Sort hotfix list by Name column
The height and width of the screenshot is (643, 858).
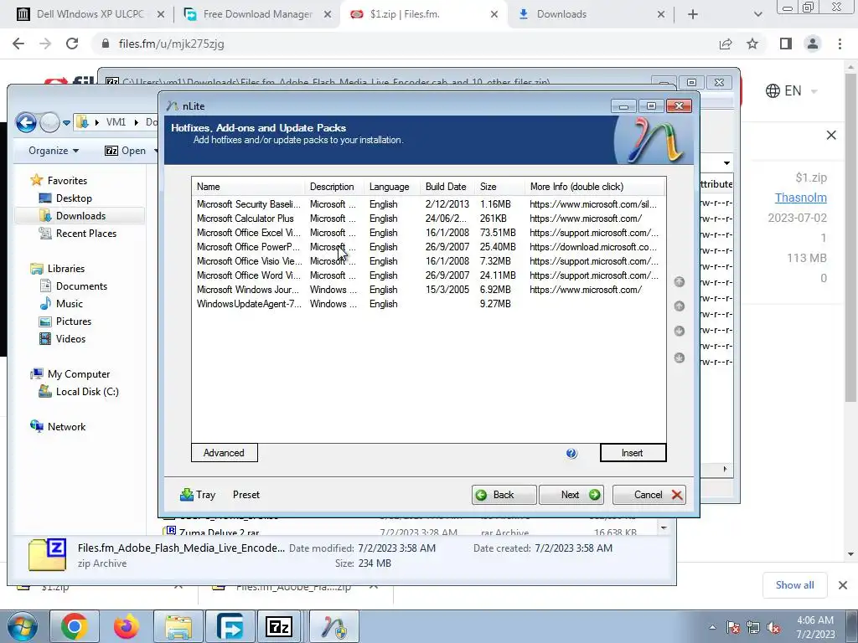(x=248, y=187)
